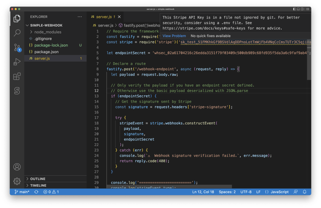Click server.js in the breadcrumb
The height and width of the screenshot is (208, 321).
tap(103, 25)
